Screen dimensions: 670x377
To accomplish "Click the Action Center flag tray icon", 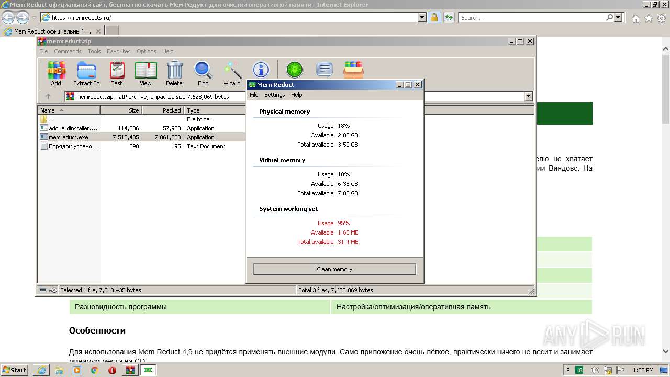I will pos(620,370).
